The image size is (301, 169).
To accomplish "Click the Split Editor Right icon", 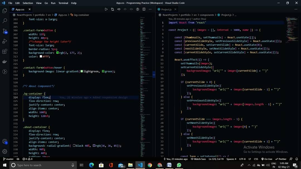I will [x=144, y=9].
